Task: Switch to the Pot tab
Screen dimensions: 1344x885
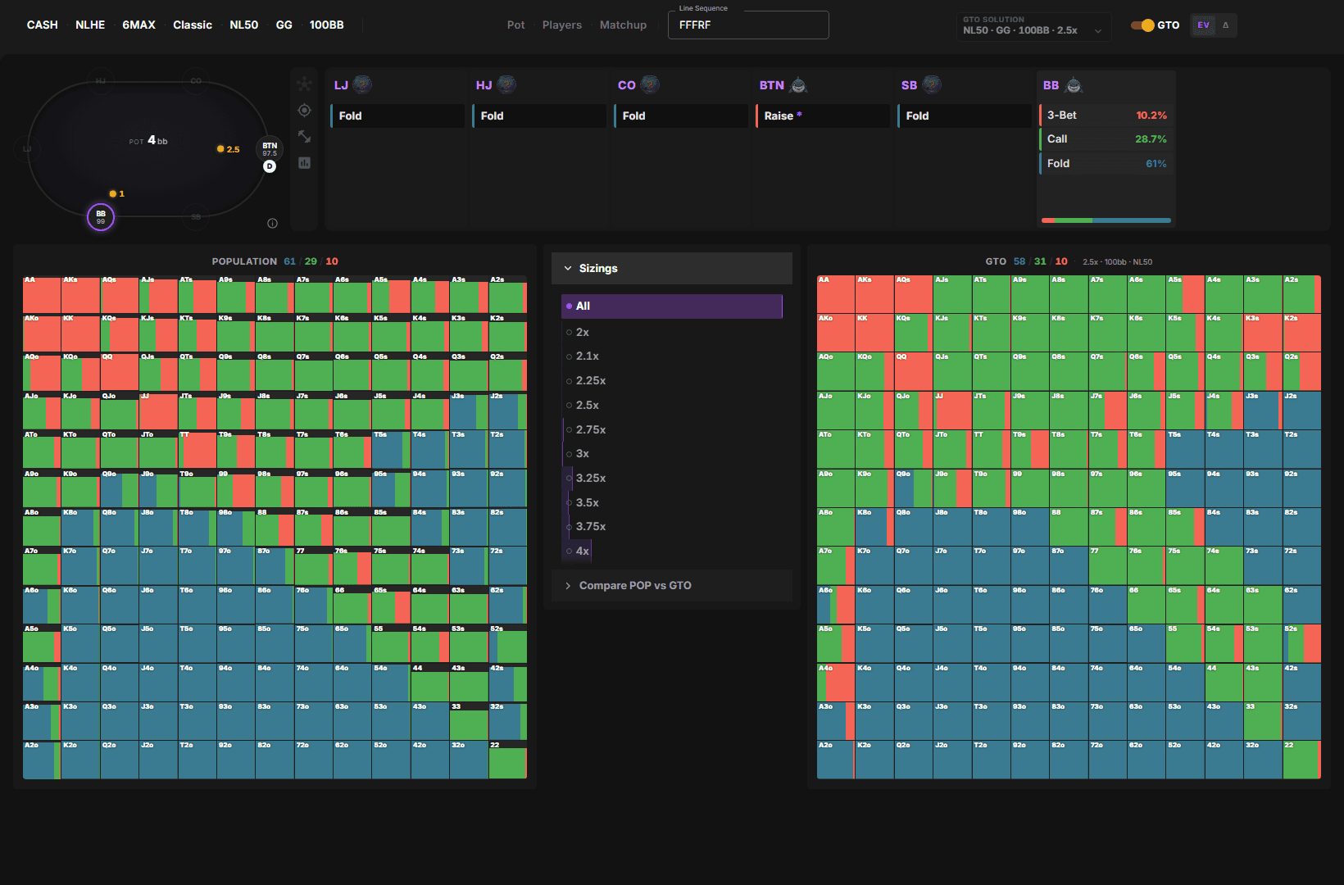Action: (516, 25)
